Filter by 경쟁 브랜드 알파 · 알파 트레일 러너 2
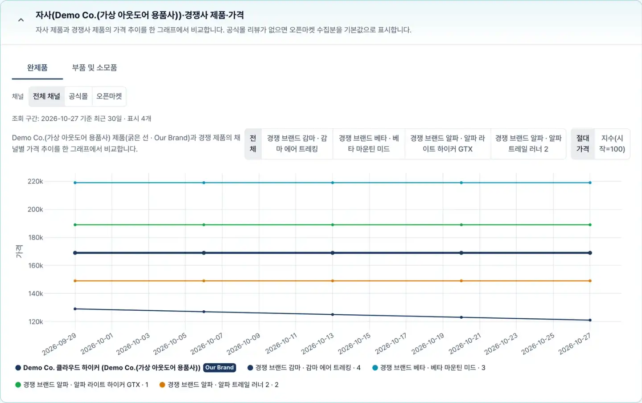Viewport: 642px width, 403px height. point(528,144)
